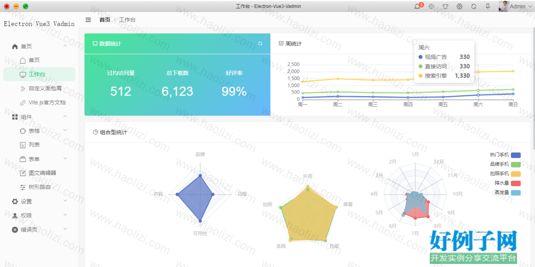Click the 表单 form icon
Viewport: 535px width, 267px height.
[x=23, y=159]
